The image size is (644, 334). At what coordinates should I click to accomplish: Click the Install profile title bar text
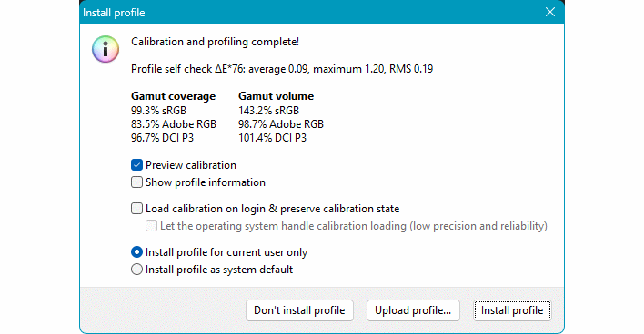(x=114, y=13)
